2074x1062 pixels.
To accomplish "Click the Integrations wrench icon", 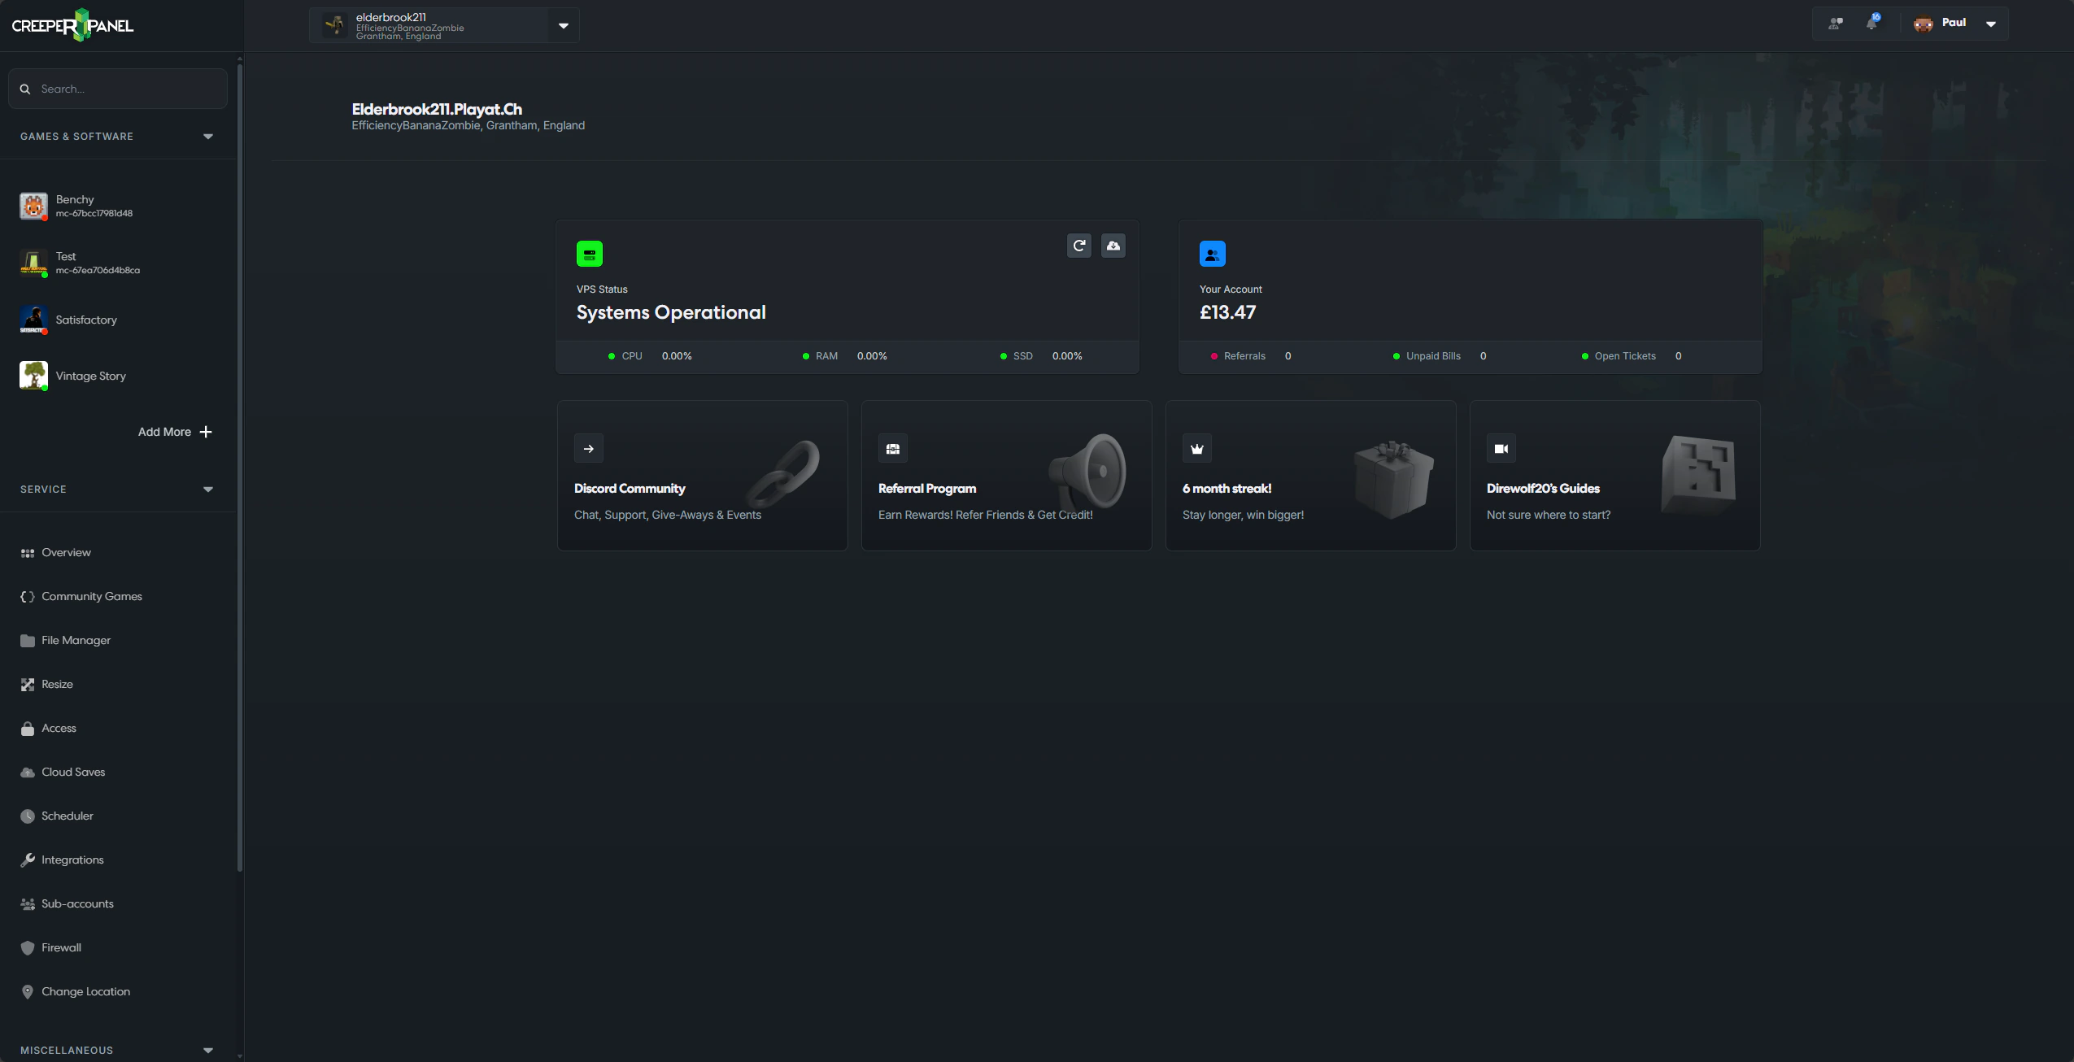I will (x=28, y=860).
